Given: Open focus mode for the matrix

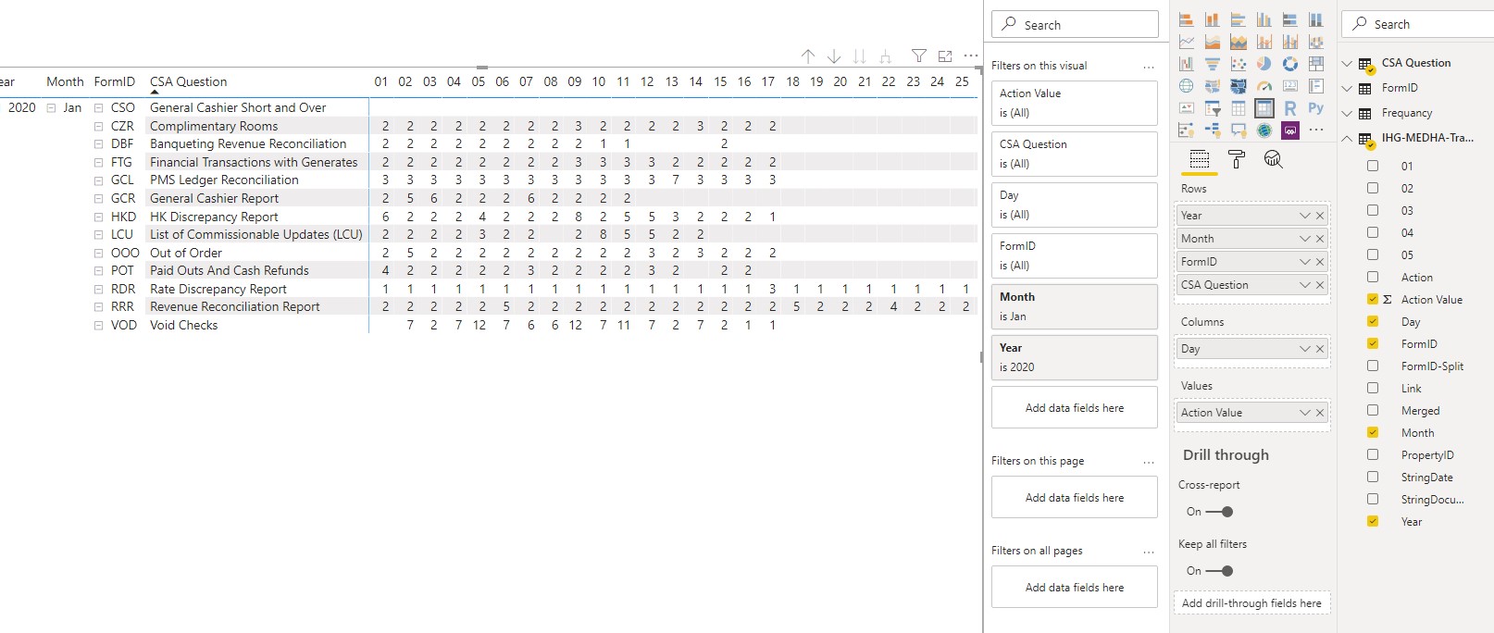Looking at the screenshot, I should click(x=945, y=56).
